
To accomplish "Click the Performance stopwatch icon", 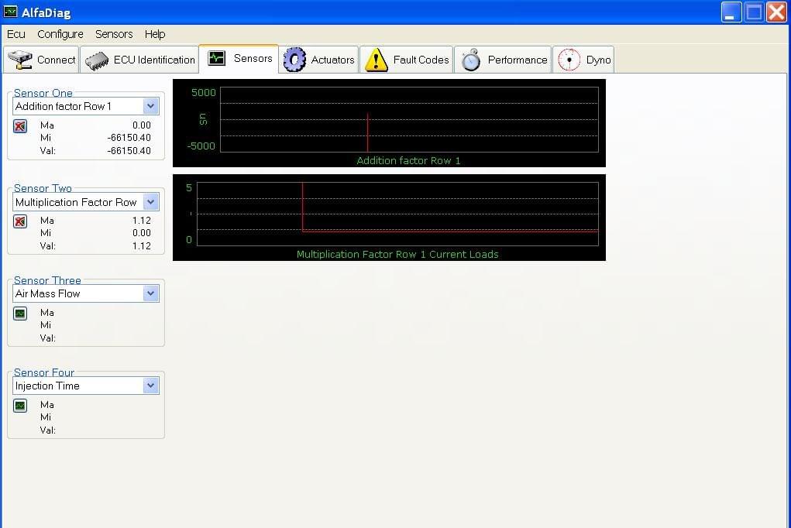I will click(x=471, y=60).
